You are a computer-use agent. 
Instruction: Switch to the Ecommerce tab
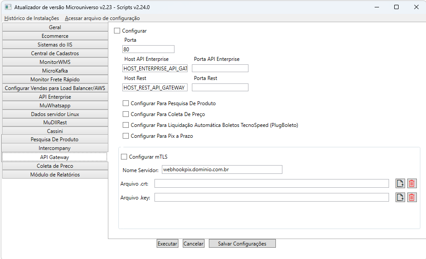[55, 36]
